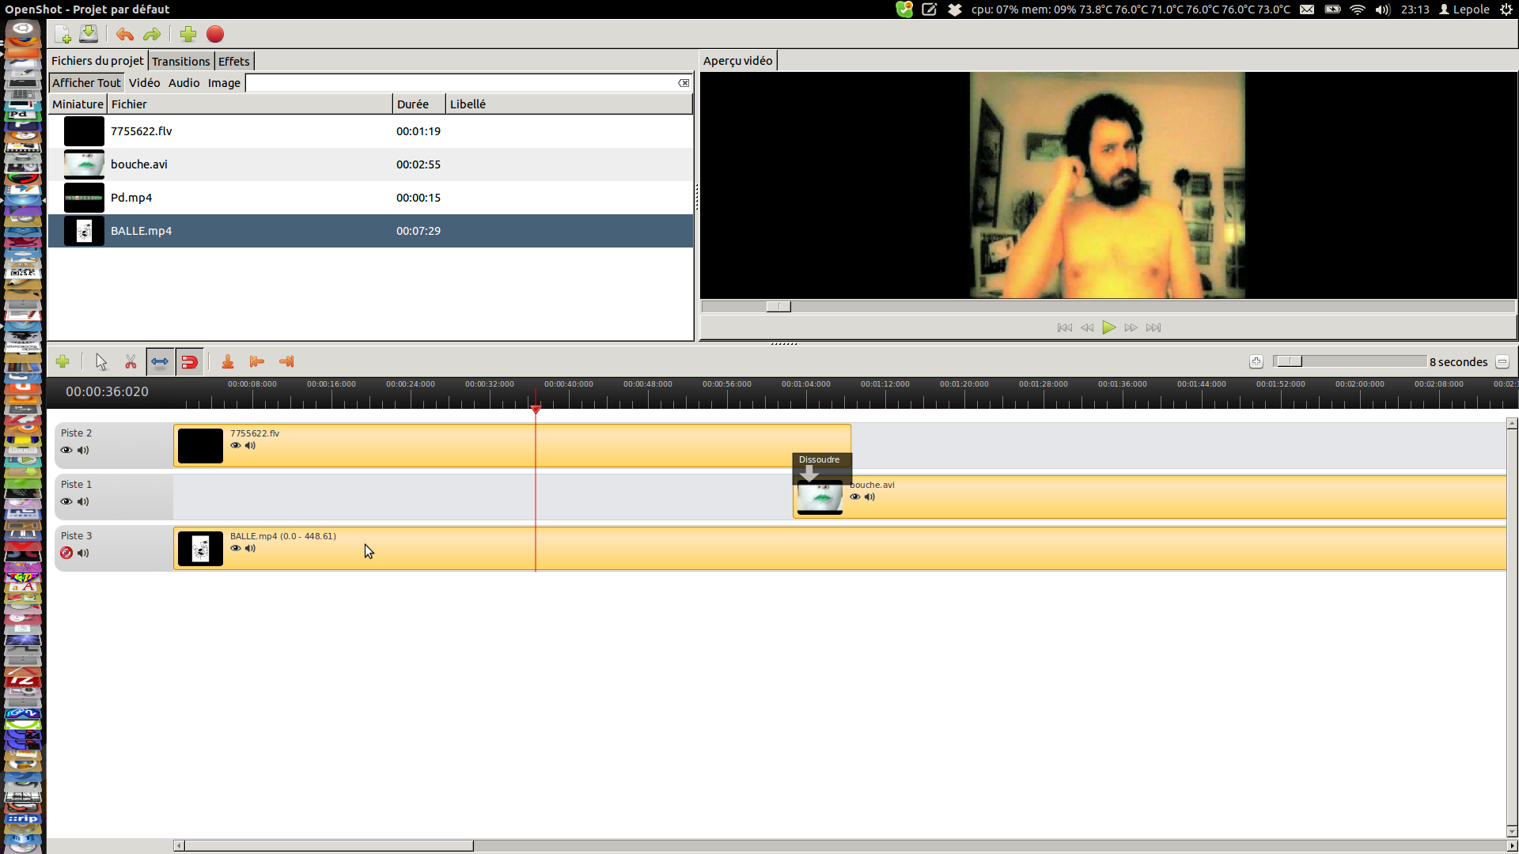Click the add marker icon
Image resolution: width=1519 pixels, height=854 pixels.
228,362
